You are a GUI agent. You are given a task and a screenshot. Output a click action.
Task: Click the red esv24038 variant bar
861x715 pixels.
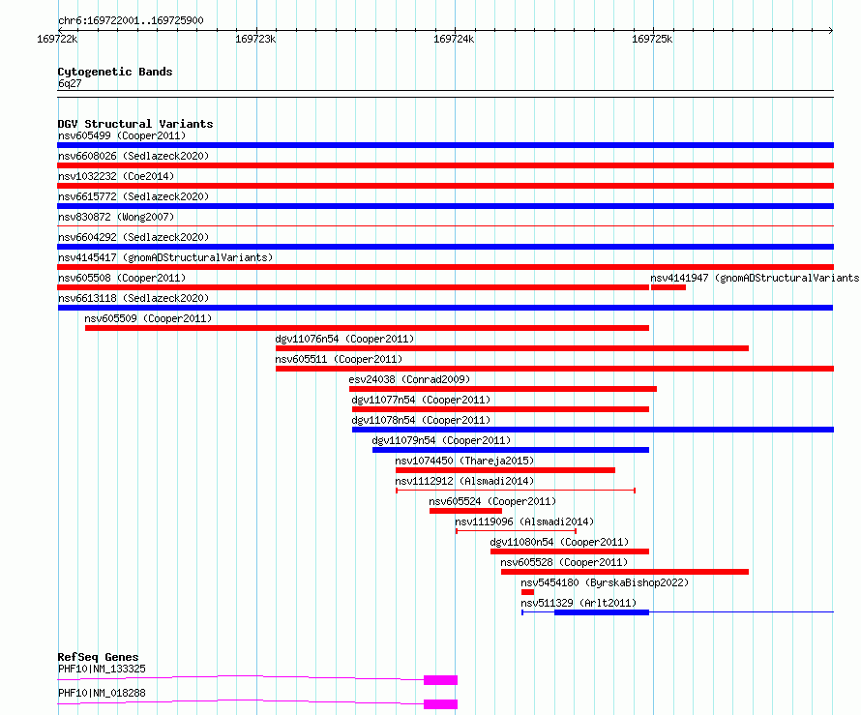click(x=503, y=389)
